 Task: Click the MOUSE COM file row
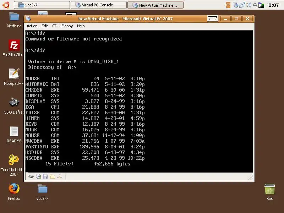click(85, 135)
